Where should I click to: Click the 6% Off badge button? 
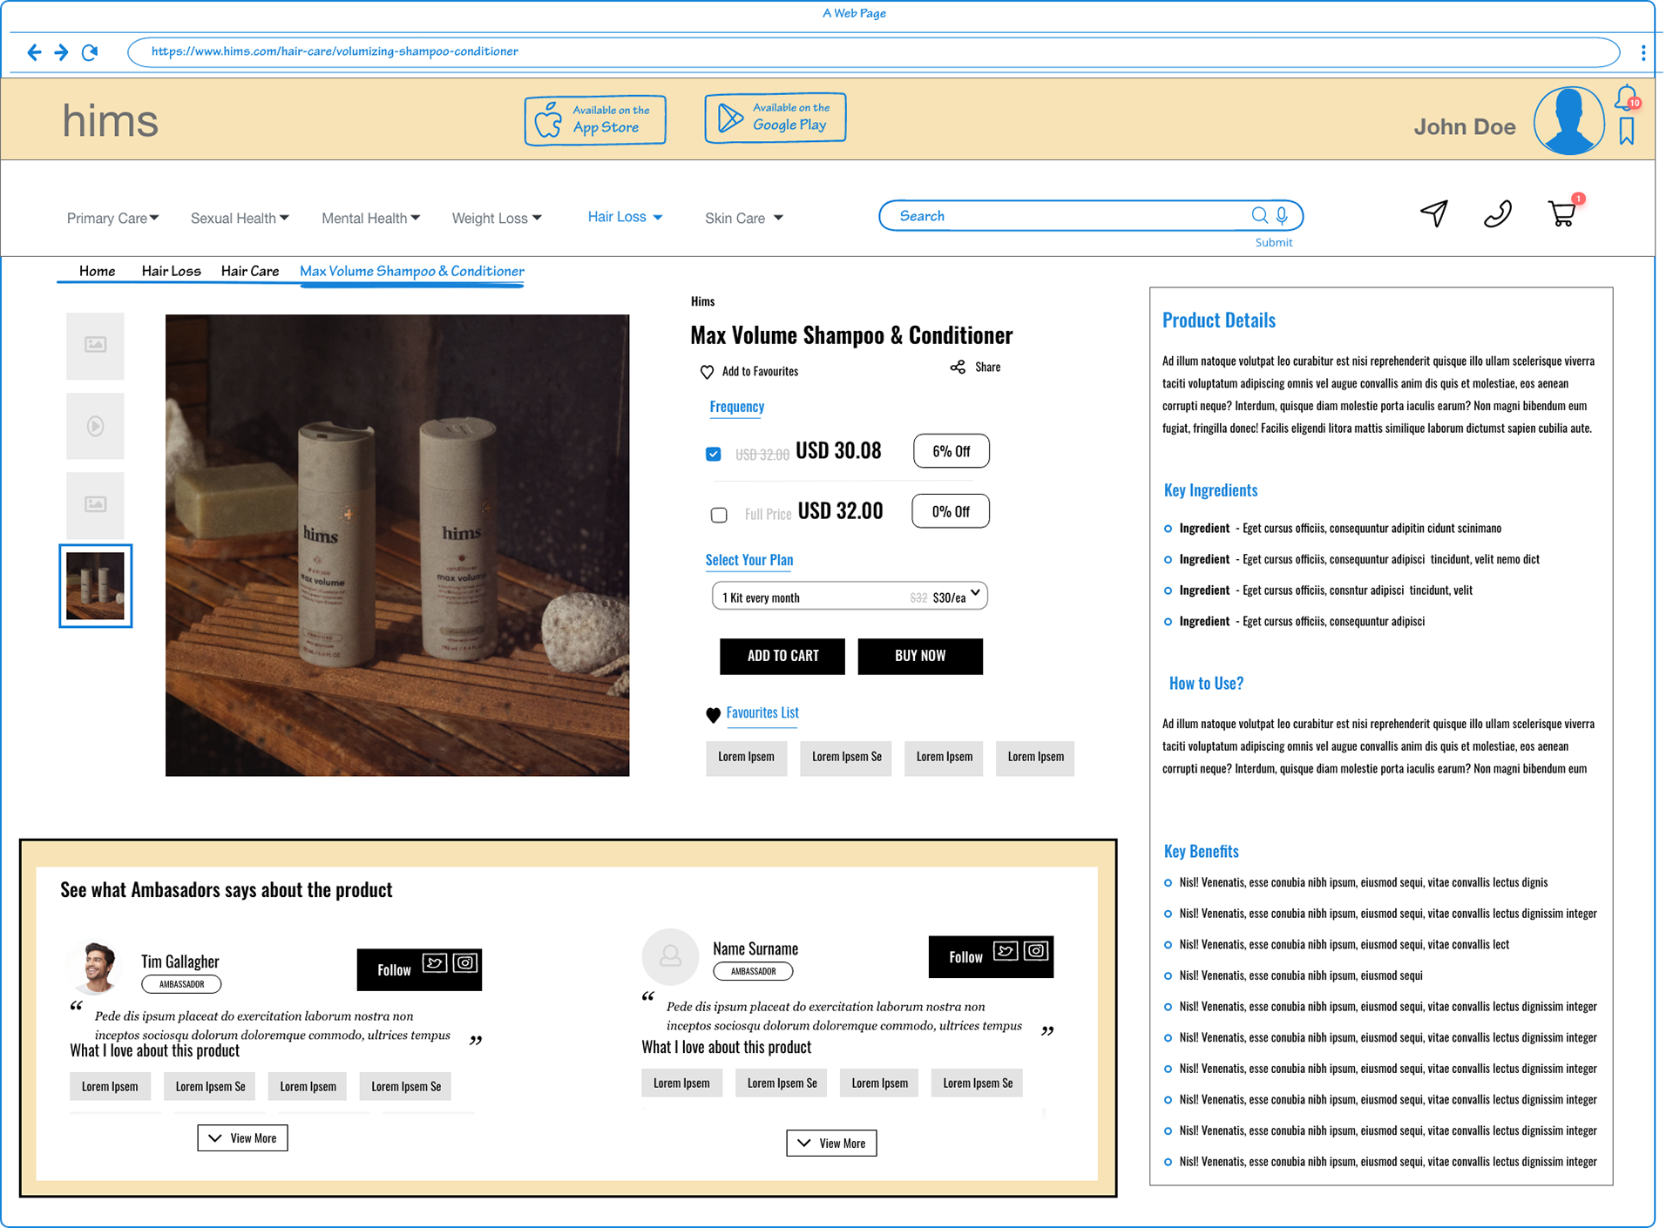coord(951,451)
